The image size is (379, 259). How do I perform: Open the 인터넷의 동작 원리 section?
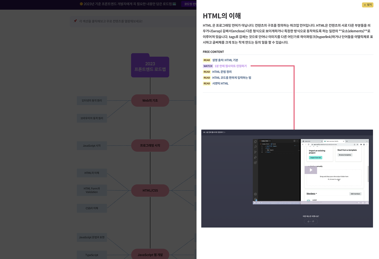point(92,100)
